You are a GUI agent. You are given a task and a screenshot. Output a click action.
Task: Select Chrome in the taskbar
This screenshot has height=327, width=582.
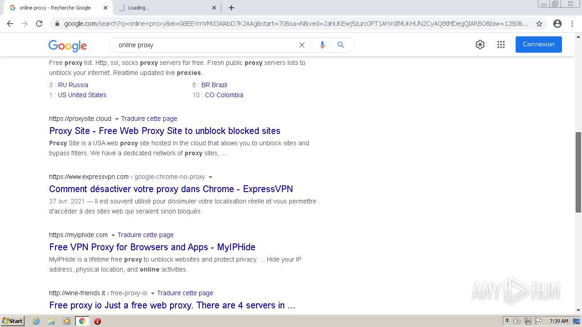[82, 321]
